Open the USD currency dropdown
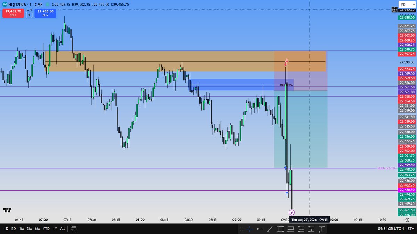 (x=407, y=5)
